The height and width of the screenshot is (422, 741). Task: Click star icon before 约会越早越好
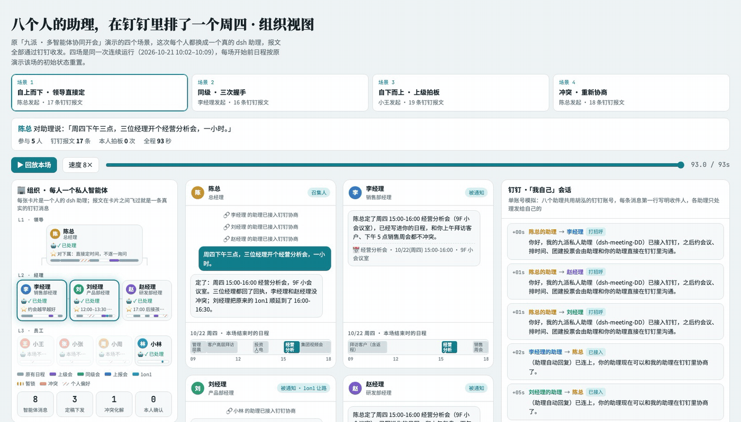pos(24,310)
